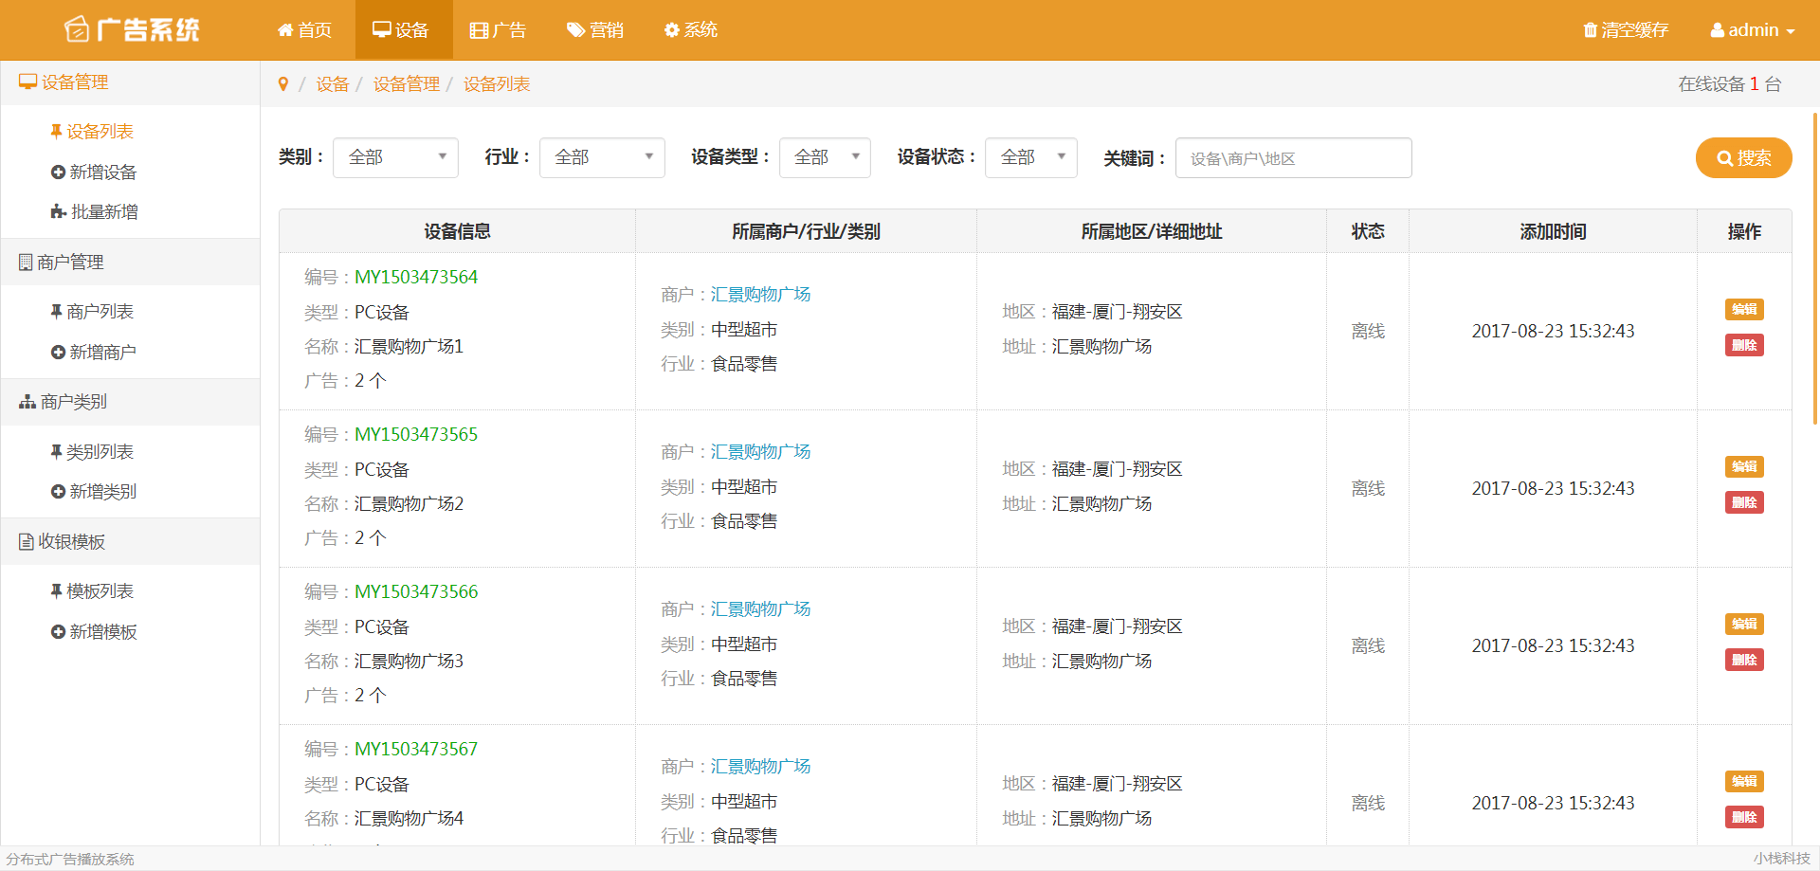Image resolution: width=1820 pixels, height=871 pixels.
Task: Click the plus icon beside 新增商户
Action: [58, 353]
